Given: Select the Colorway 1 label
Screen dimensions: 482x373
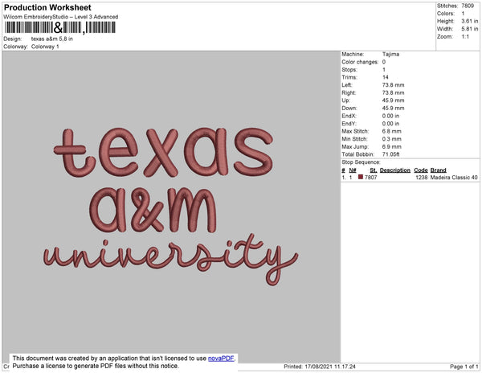Looking at the screenshot, I should tap(45, 47).
